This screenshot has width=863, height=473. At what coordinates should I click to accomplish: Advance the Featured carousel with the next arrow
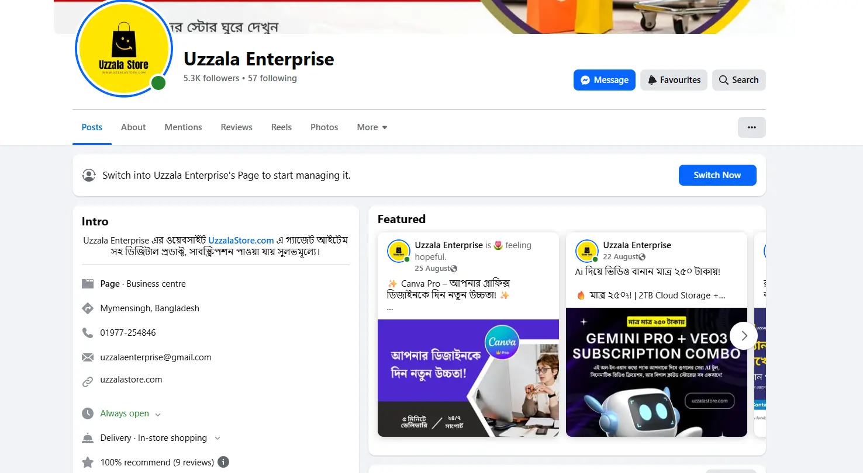click(744, 336)
